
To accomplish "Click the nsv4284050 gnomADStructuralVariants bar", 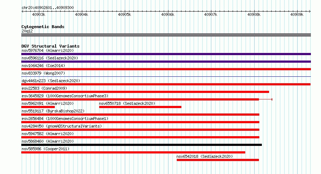I will 140,130.
